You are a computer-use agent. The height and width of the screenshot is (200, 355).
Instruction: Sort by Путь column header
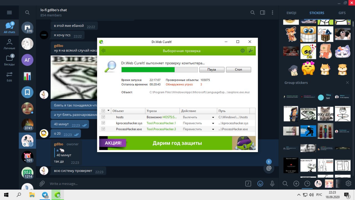(x=233, y=111)
